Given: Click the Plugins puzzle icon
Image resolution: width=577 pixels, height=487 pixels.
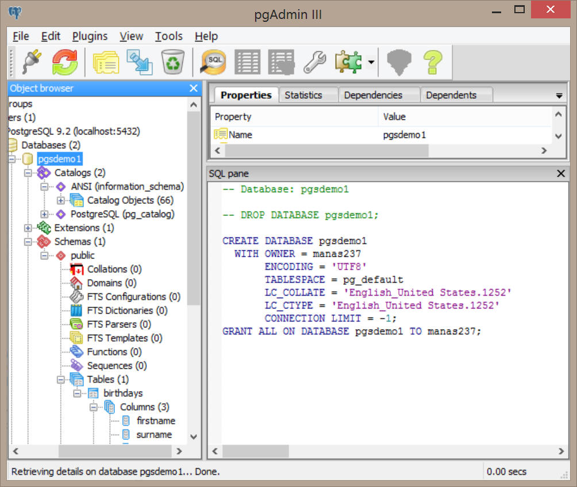Looking at the screenshot, I should click(348, 62).
